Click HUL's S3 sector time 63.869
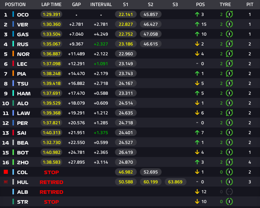Screen dimensions: 260x208 pyautogui.click(x=175, y=182)
